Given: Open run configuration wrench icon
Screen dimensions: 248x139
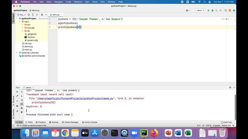Looking at the screenshot, I should [17, 96].
